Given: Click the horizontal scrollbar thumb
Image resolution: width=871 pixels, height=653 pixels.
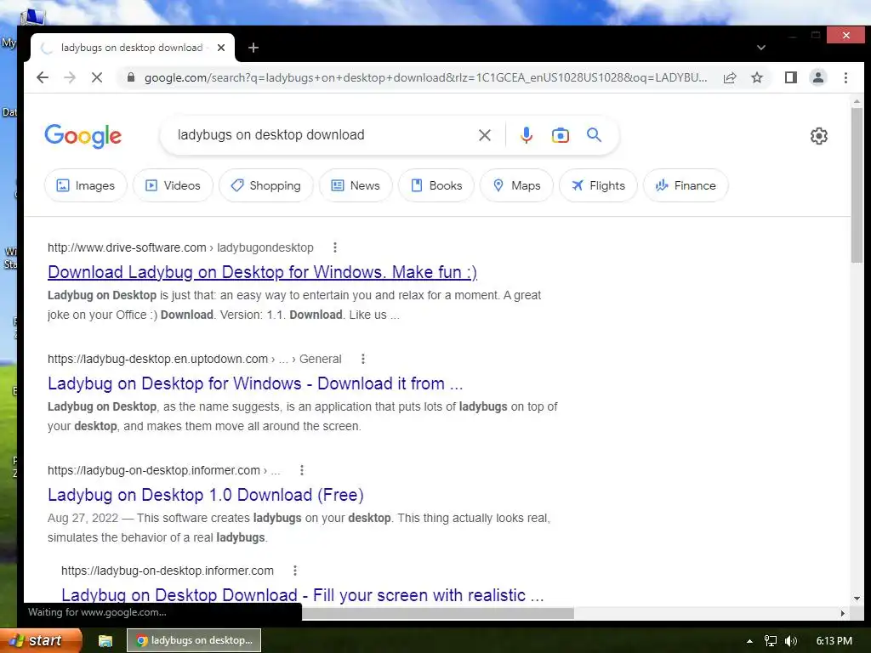Looking at the screenshot, I should tap(438, 613).
